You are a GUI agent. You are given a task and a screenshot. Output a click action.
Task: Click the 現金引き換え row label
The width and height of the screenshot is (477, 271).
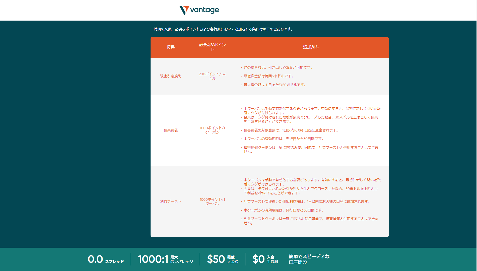[x=171, y=76]
